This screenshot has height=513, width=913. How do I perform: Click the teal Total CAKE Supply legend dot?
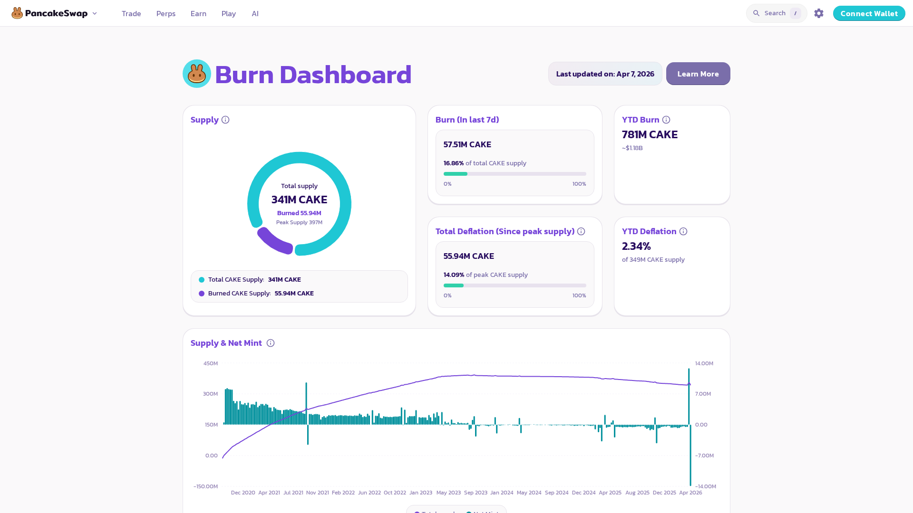coord(202,280)
